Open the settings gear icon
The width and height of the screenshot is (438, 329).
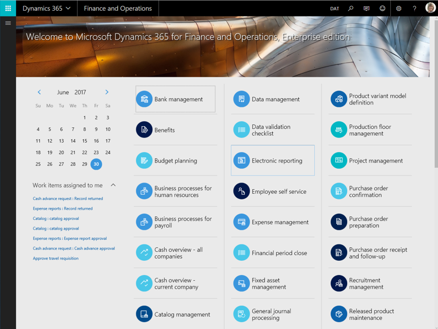pos(399,9)
